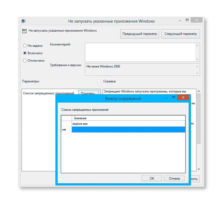Close the "Вывод содержания" dialog with red X
The width and height of the screenshot is (223, 204).
183,97
